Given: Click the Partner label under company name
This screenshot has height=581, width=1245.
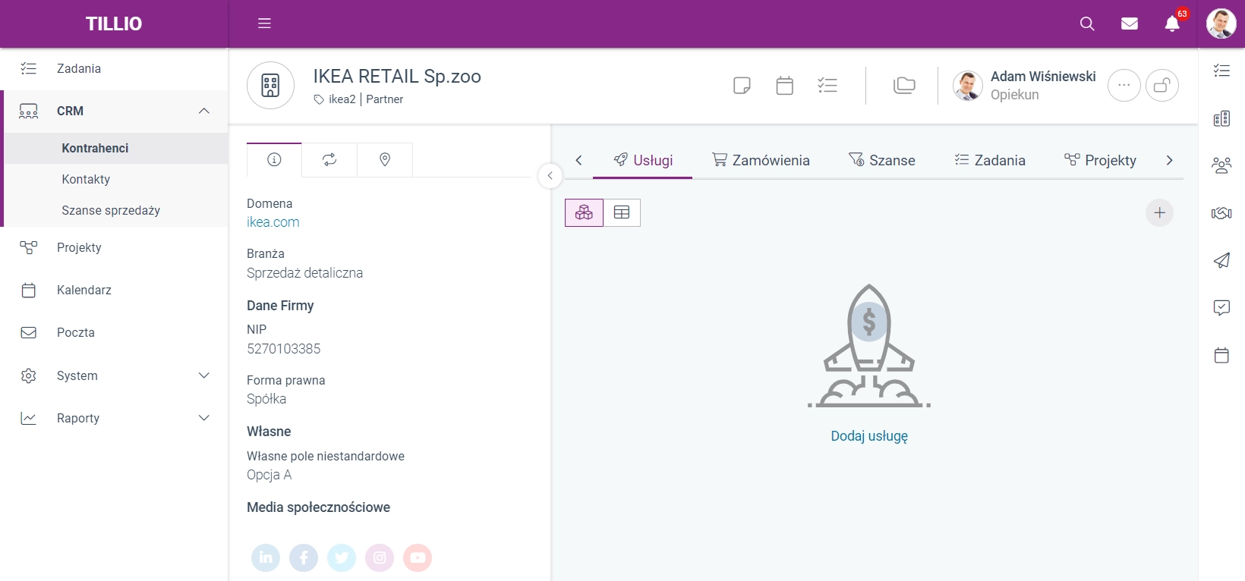Looking at the screenshot, I should tap(384, 99).
